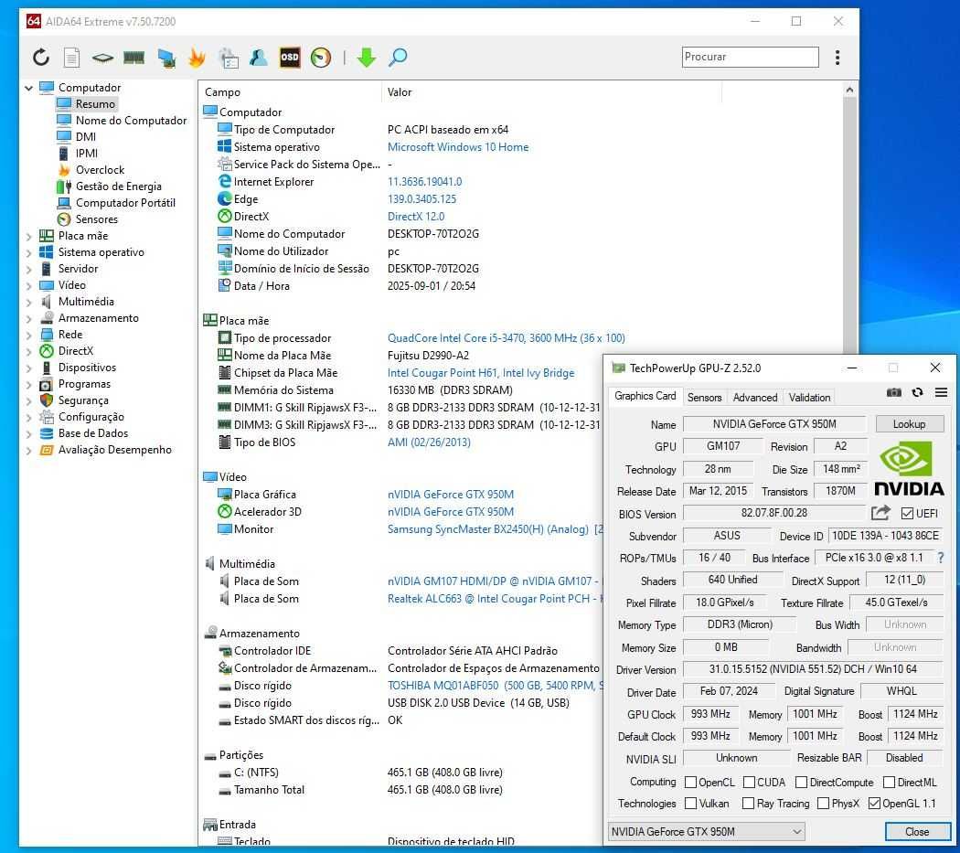Screen dimensions: 960x853
Task: Open the GPU selection dropdown in GPU-Z
Action: pos(706,831)
